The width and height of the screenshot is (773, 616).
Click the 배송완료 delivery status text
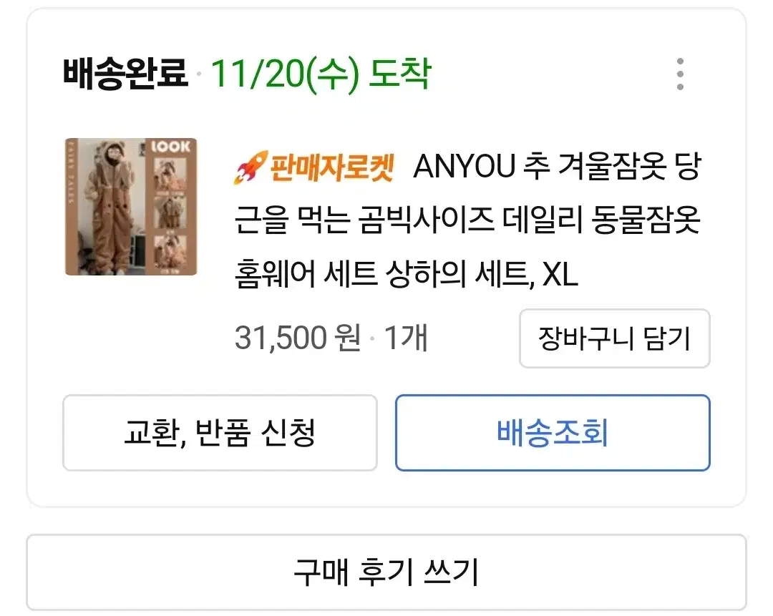(125, 74)
